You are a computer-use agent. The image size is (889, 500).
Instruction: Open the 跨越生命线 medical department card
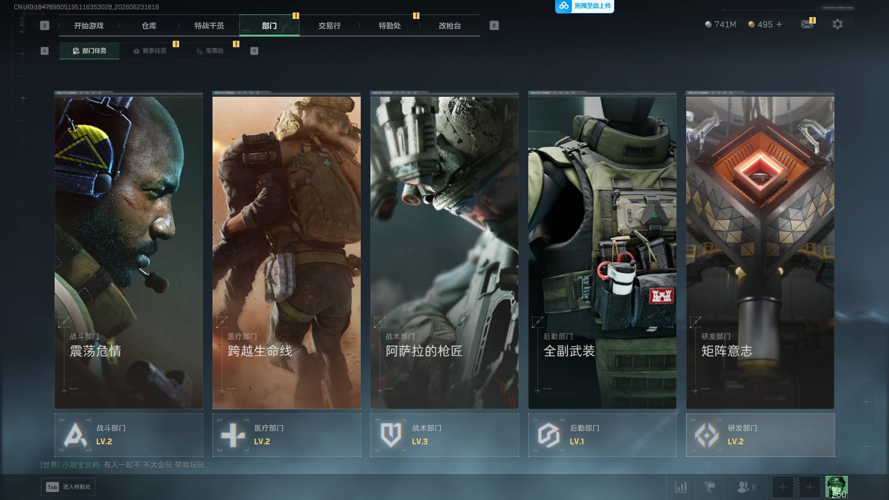287,252
